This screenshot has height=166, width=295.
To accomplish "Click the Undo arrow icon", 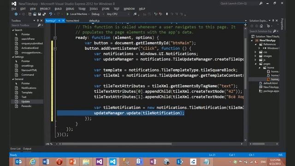I will click(50, 14).
